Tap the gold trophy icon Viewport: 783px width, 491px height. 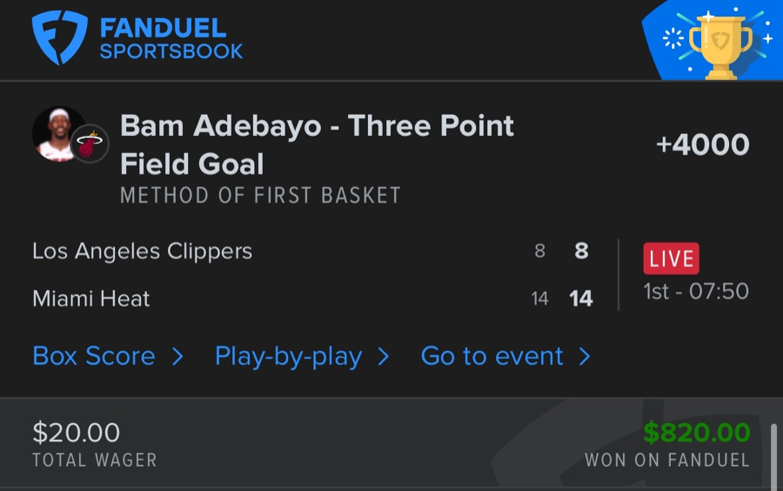[719, 44]
